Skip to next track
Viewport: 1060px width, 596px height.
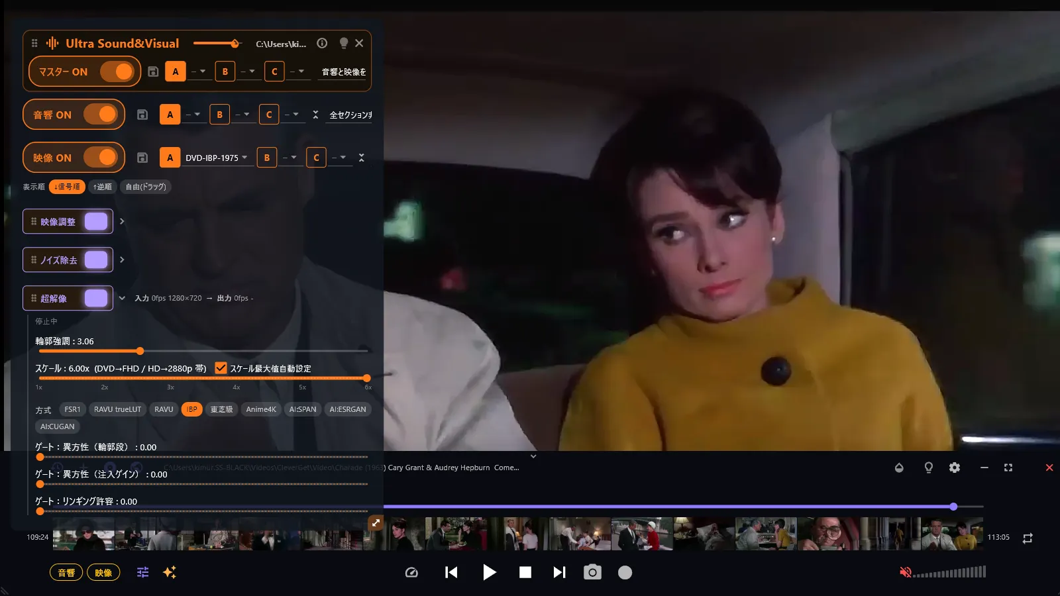(x=559, y=572)
